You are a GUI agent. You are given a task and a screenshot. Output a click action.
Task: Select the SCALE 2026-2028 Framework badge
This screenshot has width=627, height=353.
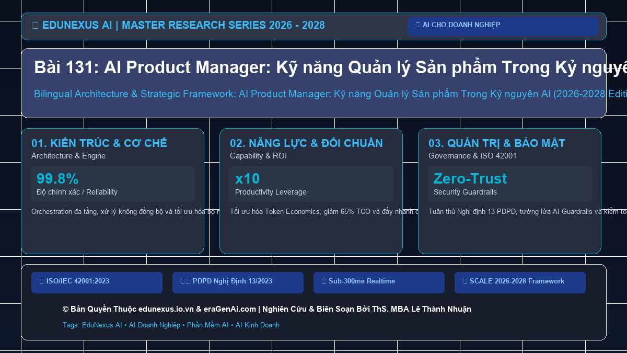pyautogui.click(x=520, y=282)
